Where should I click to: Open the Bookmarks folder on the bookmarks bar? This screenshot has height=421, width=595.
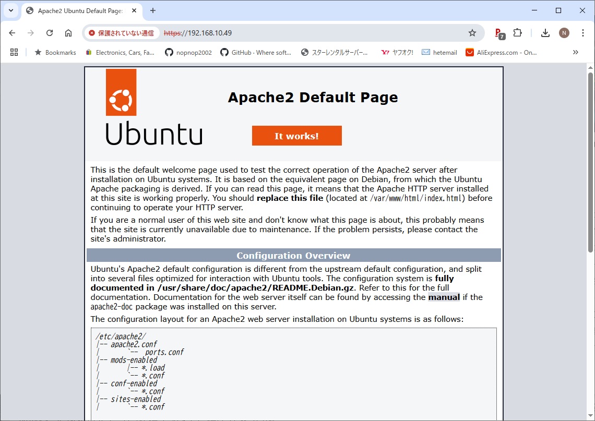[x=55, y=52]
